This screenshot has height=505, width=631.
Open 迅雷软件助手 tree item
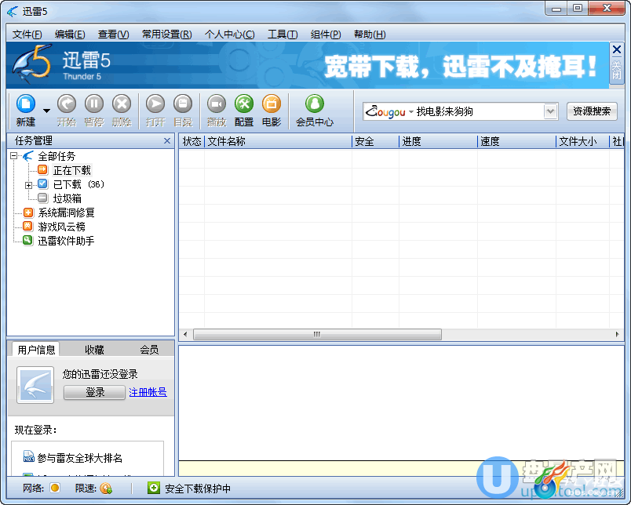(x=66, y=241)
